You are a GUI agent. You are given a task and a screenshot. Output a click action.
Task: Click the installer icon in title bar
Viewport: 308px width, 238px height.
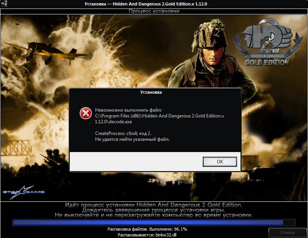4,4
